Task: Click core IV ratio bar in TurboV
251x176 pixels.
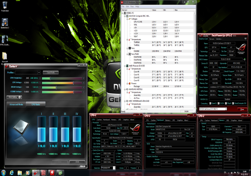Action: click(77, 129)
